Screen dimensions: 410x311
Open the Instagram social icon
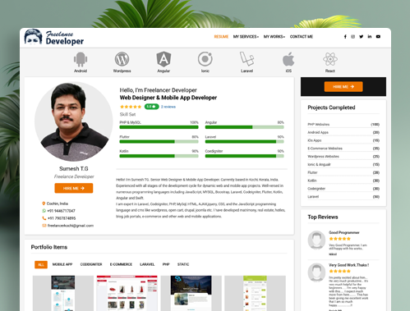(x=353, y=37)
